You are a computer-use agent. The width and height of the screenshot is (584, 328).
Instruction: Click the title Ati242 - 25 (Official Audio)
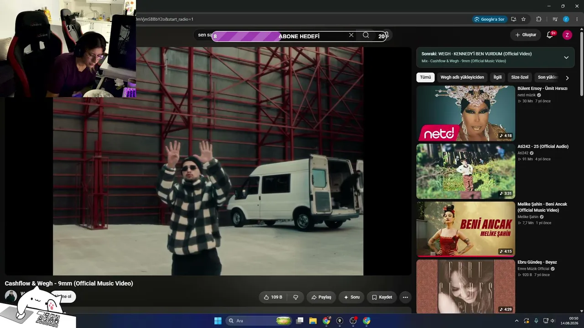[543, 147]
